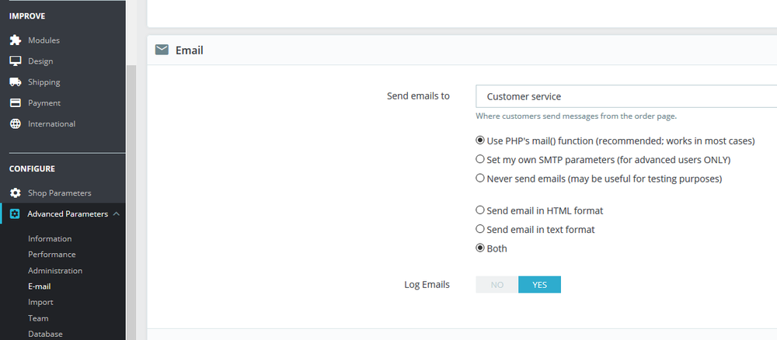Click the Shop Parameters gear icon

tap(15, 193)
